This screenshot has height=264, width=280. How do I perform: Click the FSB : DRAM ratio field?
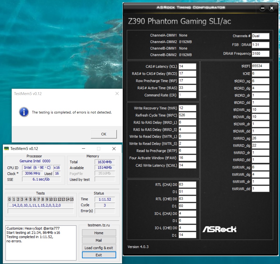pos(260,45)
